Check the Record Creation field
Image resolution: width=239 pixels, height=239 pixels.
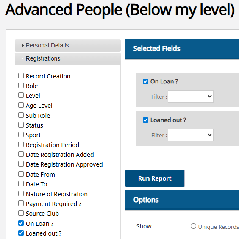pos(21,76)
